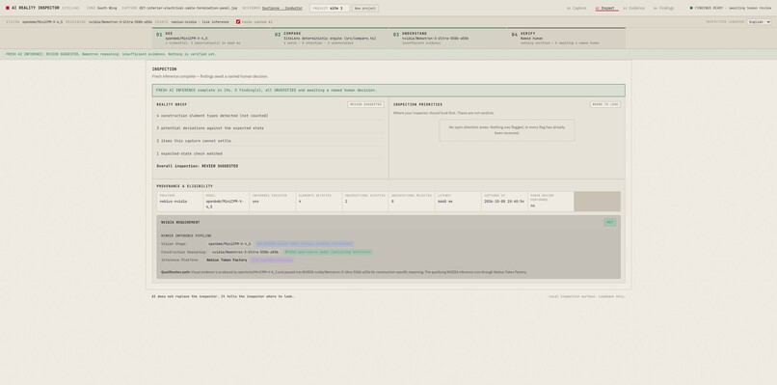The width and height of the screenshot is (777, 385).
Task: Click the red AI Reality Inspector logo square
Action: (x=8, y=8)
